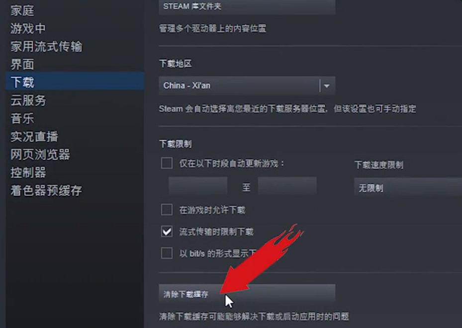Enable 仅在以下时段自动更新游戏 checkbox
Viewport: 462px width, 328px height.
tap(167, 163)
